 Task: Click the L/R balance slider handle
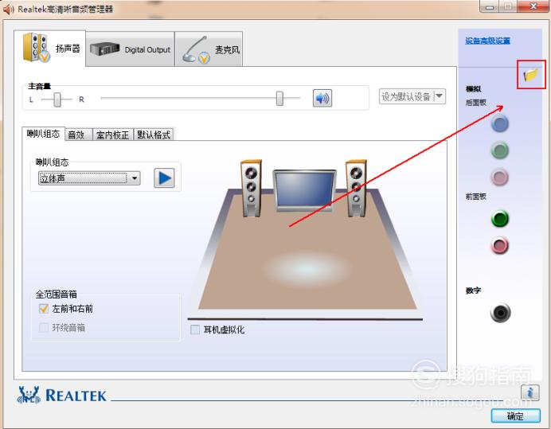[57, 99]
